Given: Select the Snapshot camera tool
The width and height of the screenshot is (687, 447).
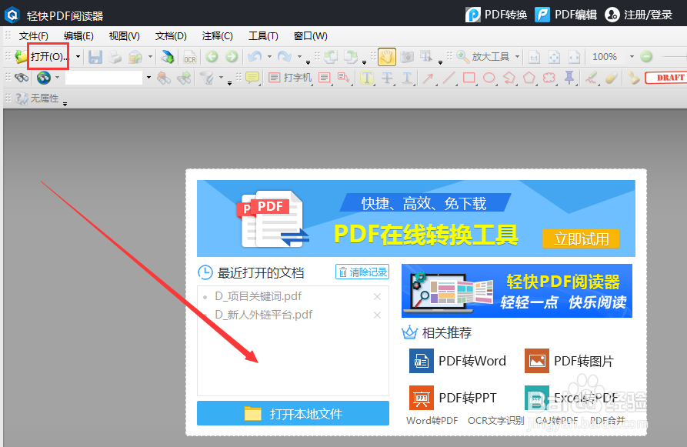Looking at the screenshot, I should tap(407, 56).
